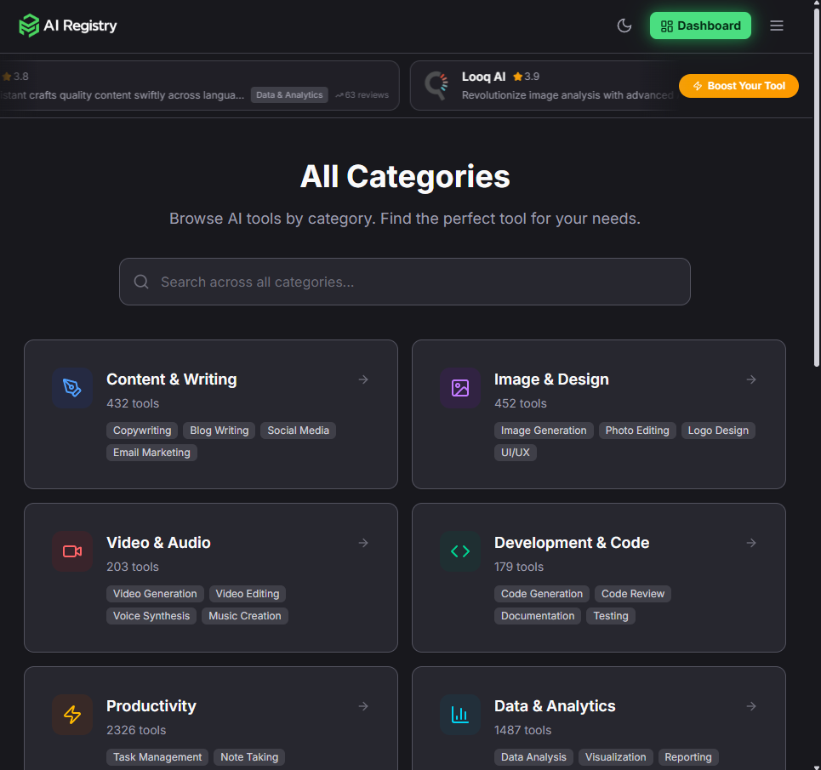The width and height of the screenshot is (821, 770).
Task: Click the search across all categories field
Action: 404,281
